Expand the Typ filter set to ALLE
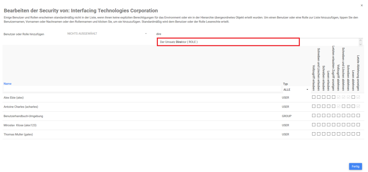368x172 pixels. tap(296, 89)
